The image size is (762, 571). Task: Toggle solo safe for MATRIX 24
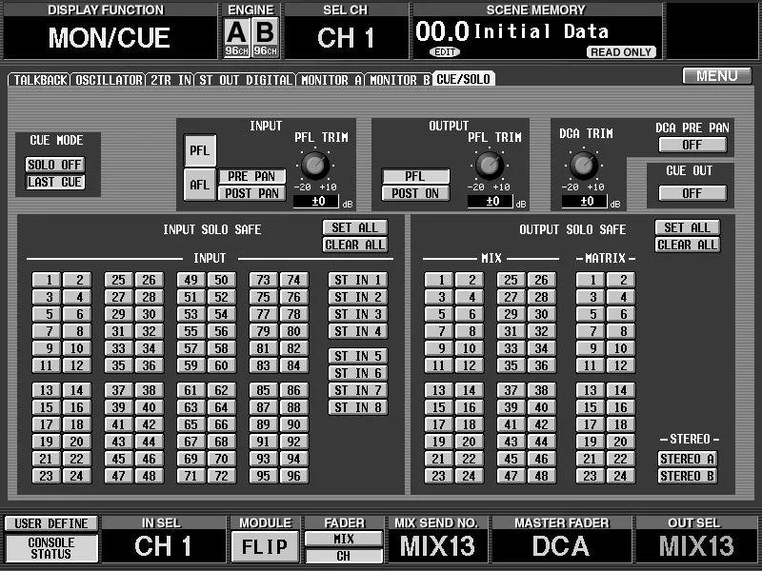point(621,476)
